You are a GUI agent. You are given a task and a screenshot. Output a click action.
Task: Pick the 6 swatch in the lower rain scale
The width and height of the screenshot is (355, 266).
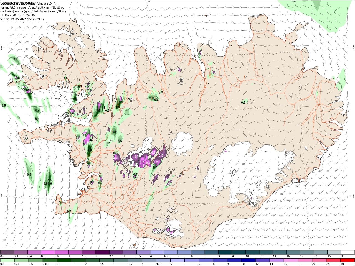click(192, 260)
